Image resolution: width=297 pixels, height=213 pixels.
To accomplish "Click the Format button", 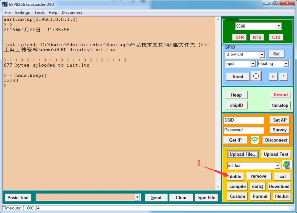I will pos(260,196).
